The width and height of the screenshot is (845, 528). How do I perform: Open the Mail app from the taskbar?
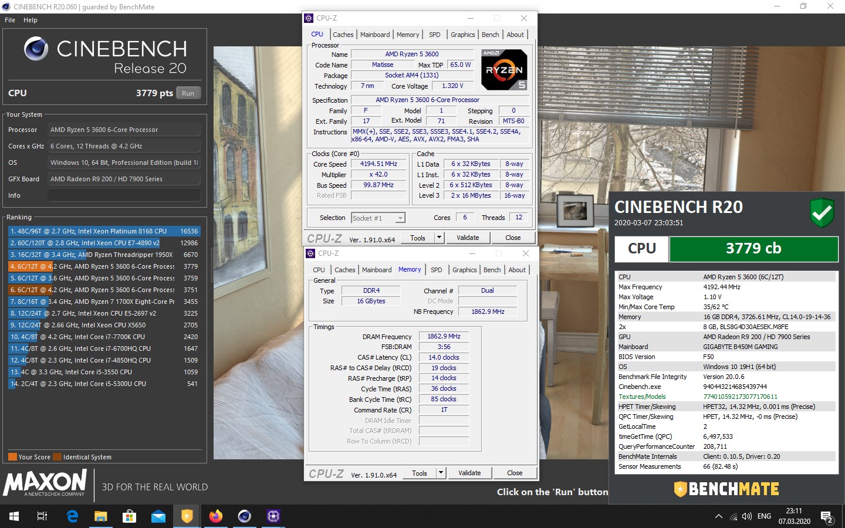pos(158,516)
